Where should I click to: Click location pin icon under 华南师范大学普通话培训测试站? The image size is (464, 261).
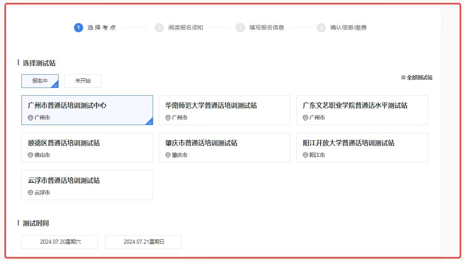point(168,118)
